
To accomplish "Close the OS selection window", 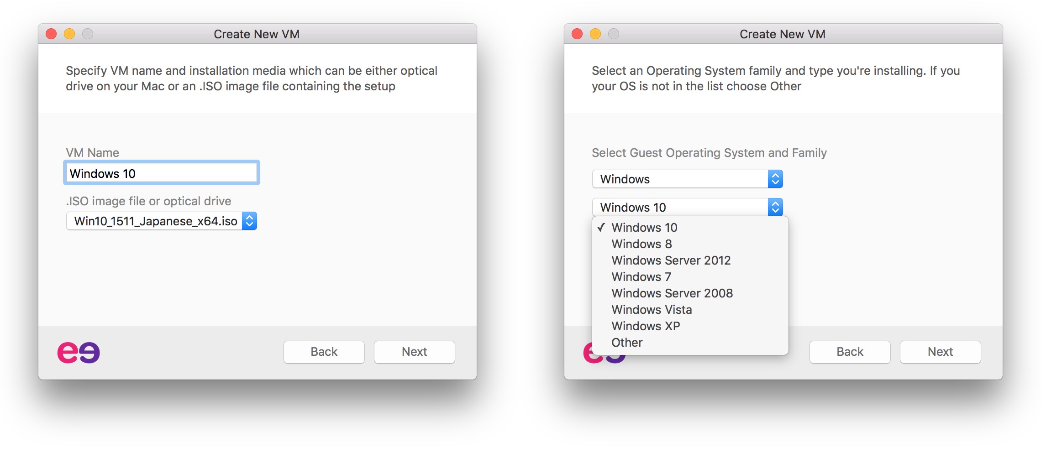I will tap(578, 34).
